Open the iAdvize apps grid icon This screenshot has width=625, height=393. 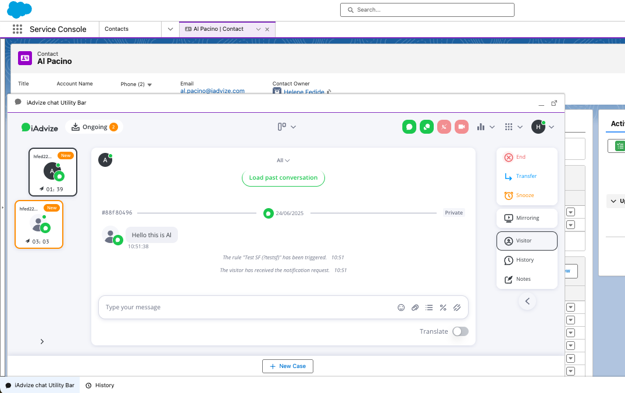pos(509,127)
